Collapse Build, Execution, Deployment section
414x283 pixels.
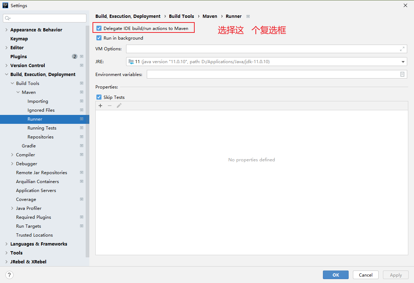point(6,74)
